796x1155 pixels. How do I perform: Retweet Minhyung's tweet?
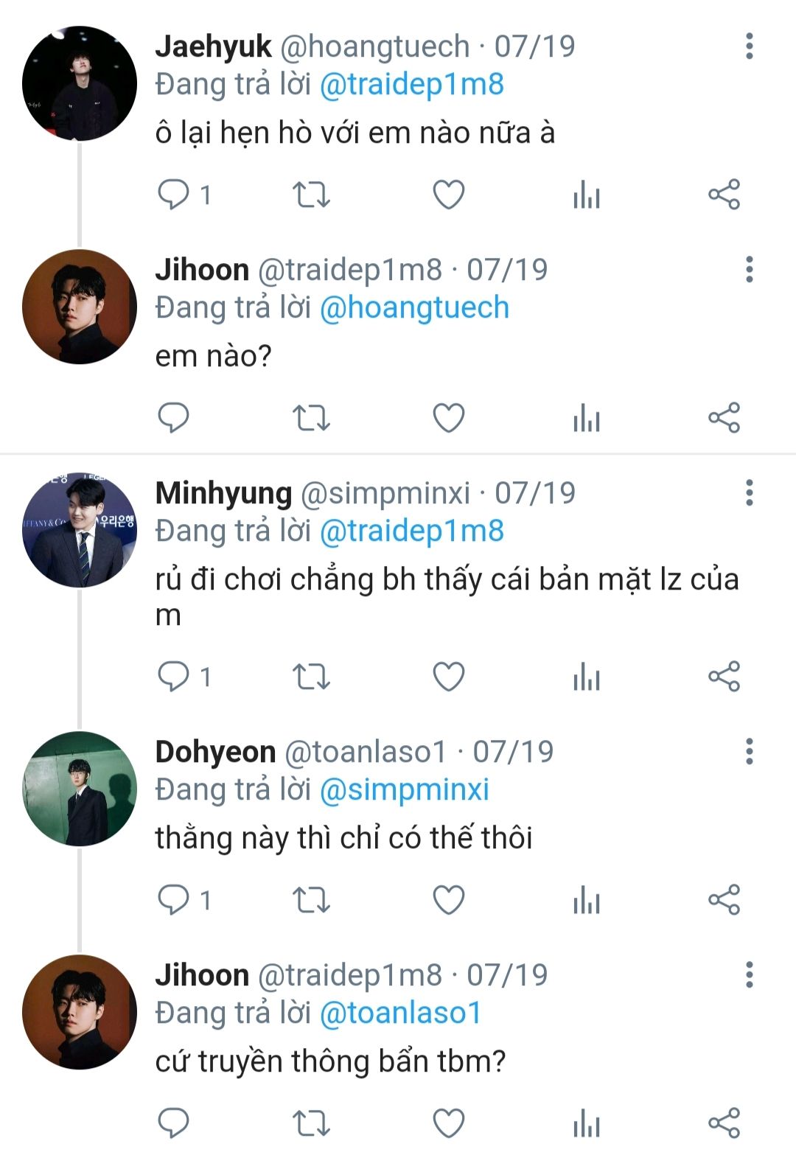click(311, 677)
